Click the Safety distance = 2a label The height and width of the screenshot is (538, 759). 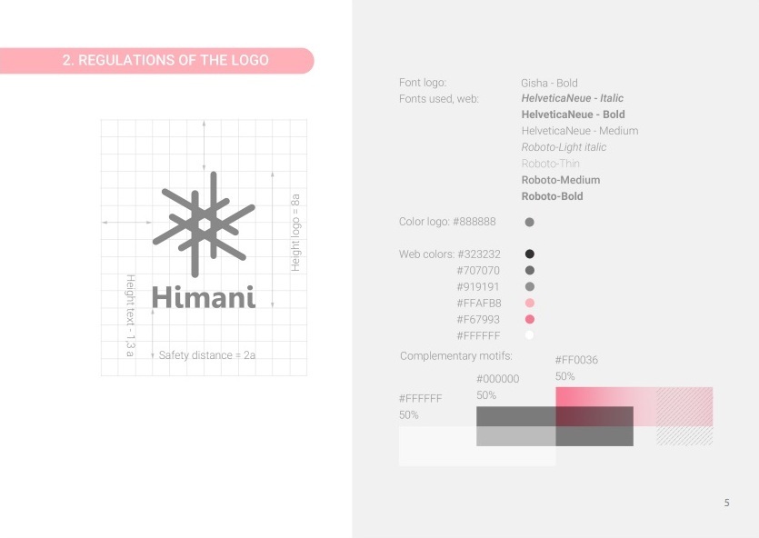point(207,355)
